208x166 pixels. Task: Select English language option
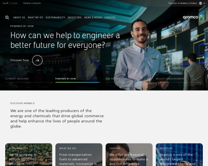pos(15,3)
